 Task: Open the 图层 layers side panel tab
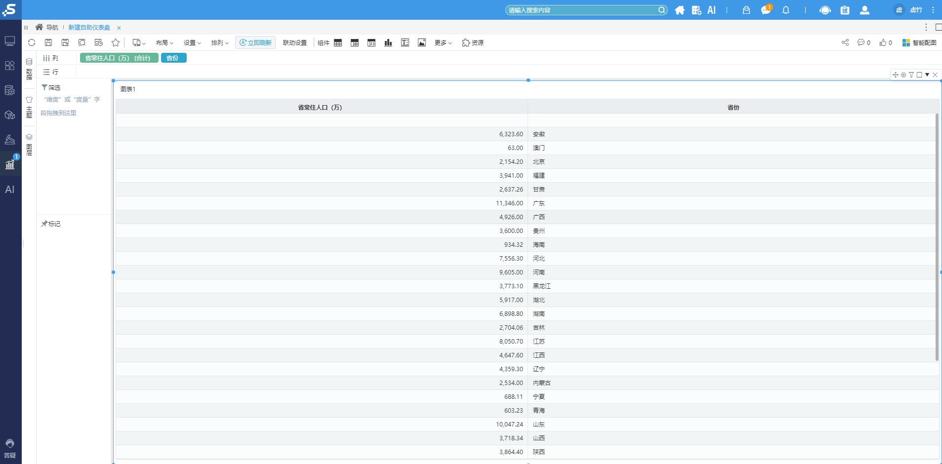tap(29, 145)
